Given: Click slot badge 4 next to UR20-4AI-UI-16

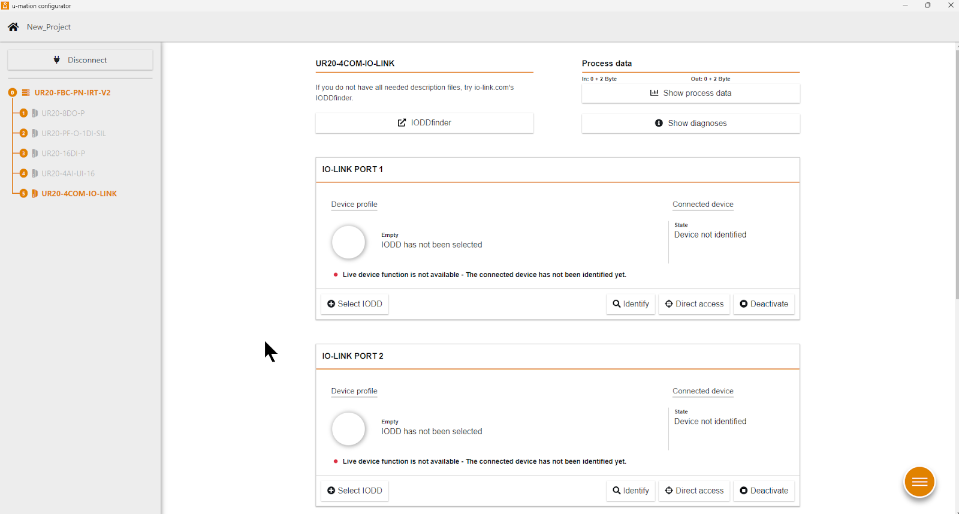Looking at the screenshot, I should 23,173.
